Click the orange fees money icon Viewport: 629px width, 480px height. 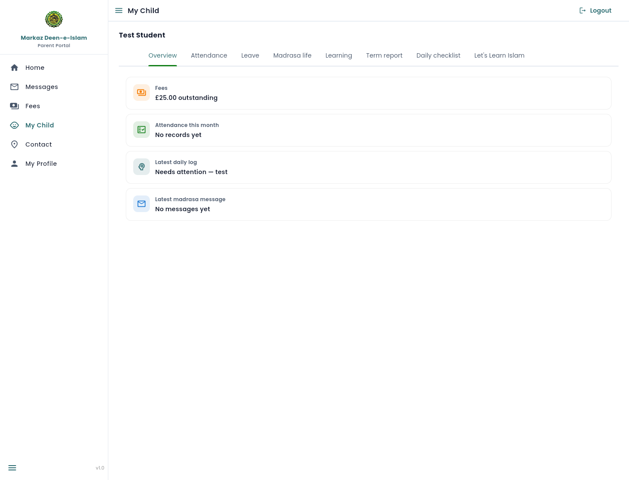(142, 93)
